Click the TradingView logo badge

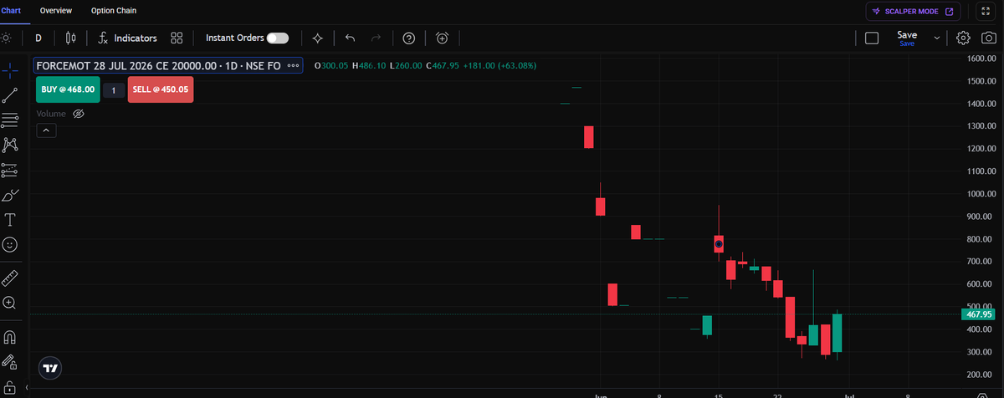pos(51,367)
